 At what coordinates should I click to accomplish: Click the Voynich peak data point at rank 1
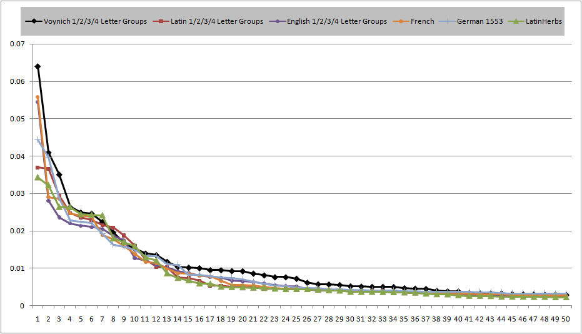coord(38,66)
